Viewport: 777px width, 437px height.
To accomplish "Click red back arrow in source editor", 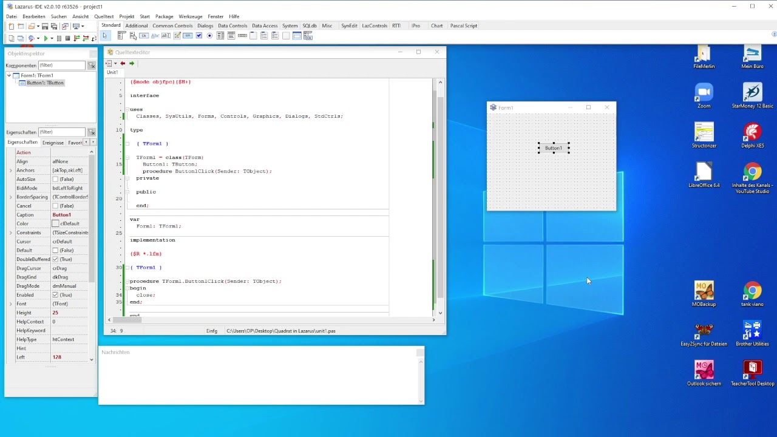I will pyautogui.click(x=123, y=63).
